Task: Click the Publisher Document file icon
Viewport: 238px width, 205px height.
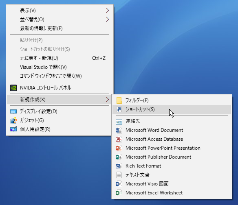Action: coord(119,157)
